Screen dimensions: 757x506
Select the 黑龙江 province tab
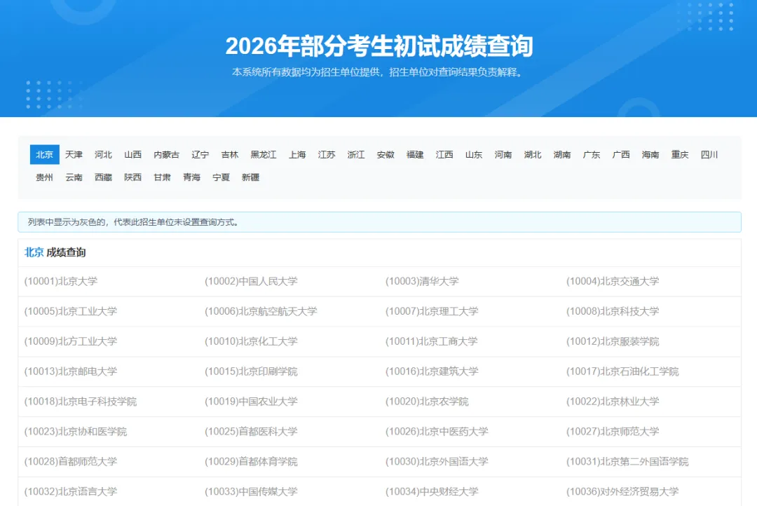click(x=264, y=154)
